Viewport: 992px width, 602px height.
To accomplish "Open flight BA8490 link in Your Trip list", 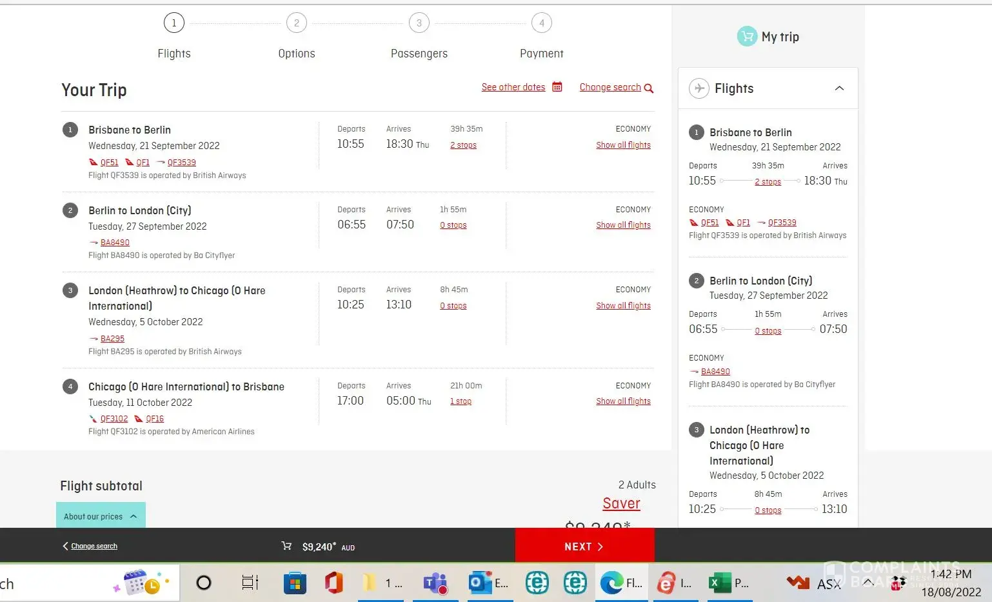I will point(115,243).
